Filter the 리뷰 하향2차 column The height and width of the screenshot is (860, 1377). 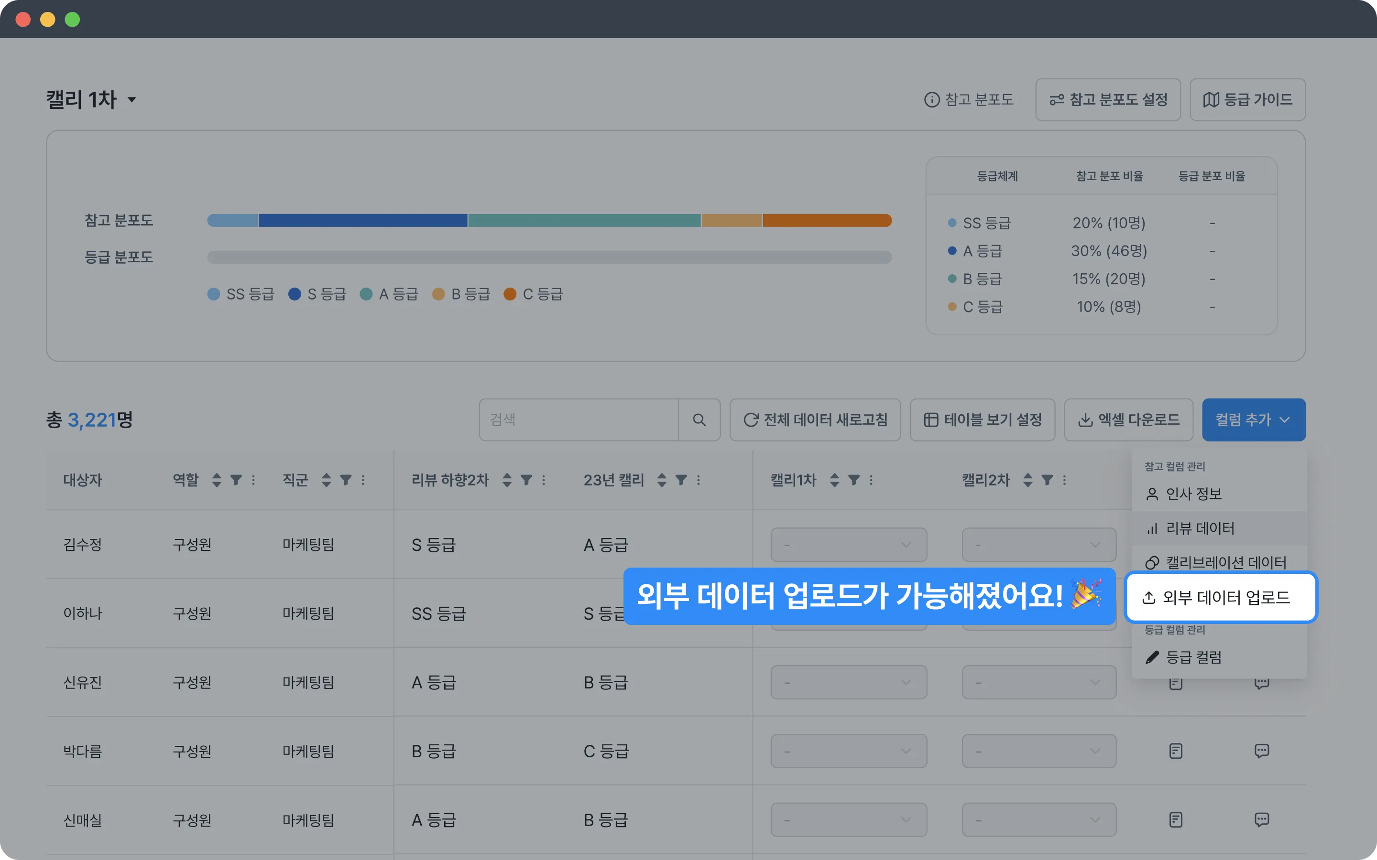526,480
